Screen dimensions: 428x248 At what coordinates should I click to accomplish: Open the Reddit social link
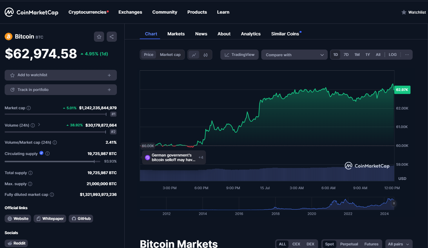coord(16,243)
